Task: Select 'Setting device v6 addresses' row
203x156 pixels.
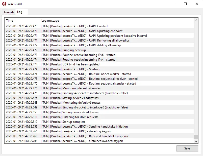Action: coord(99,112)
